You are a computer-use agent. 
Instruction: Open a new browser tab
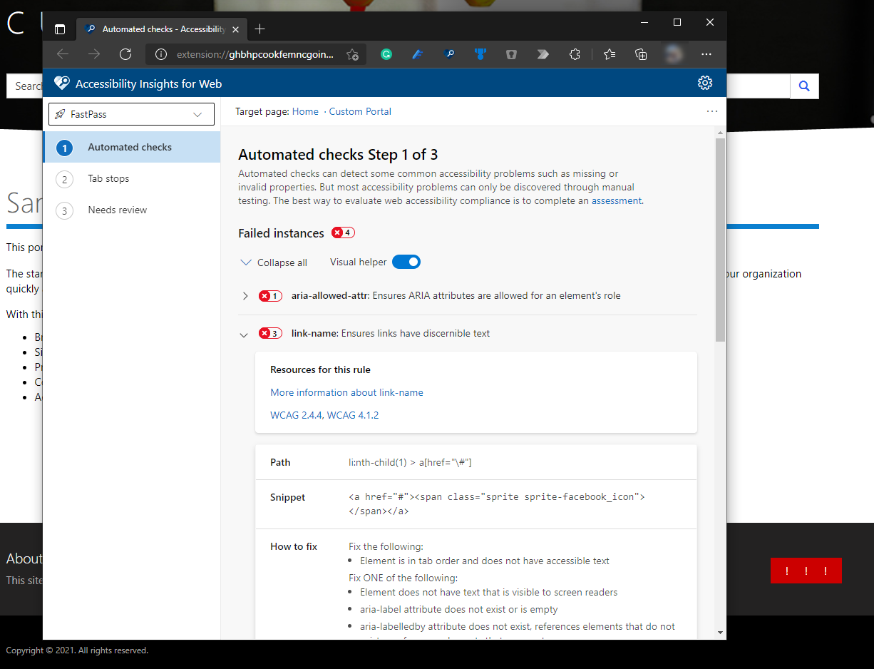[259, 29]
